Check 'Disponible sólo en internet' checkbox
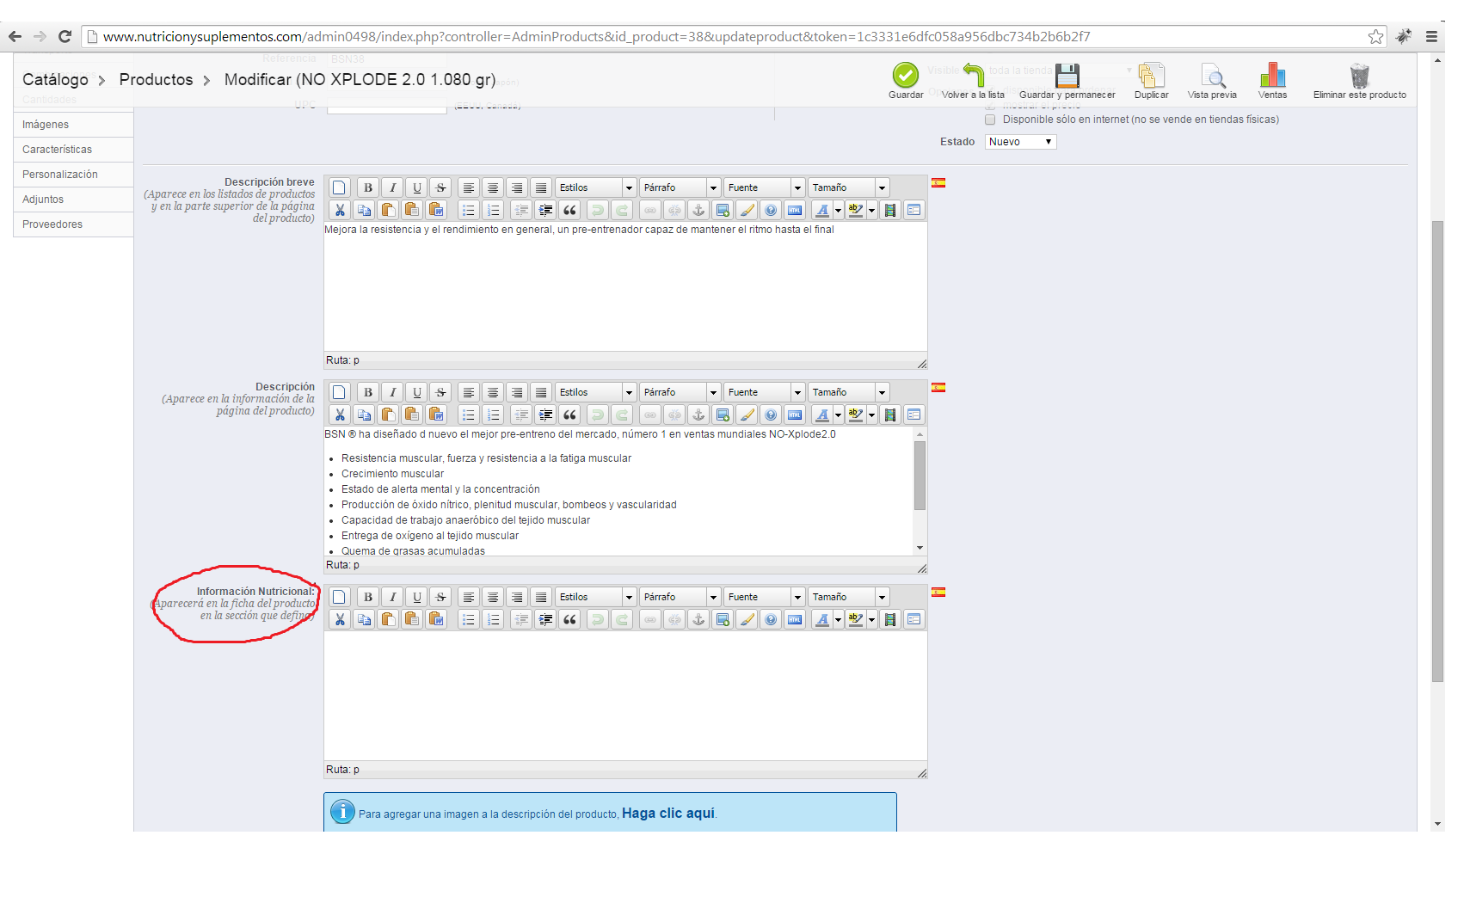 990,120
